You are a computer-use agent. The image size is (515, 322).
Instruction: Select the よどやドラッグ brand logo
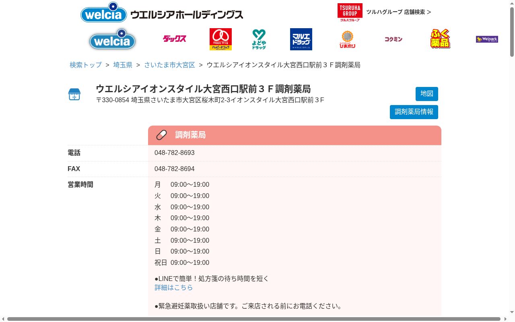(x=259, y=39)
